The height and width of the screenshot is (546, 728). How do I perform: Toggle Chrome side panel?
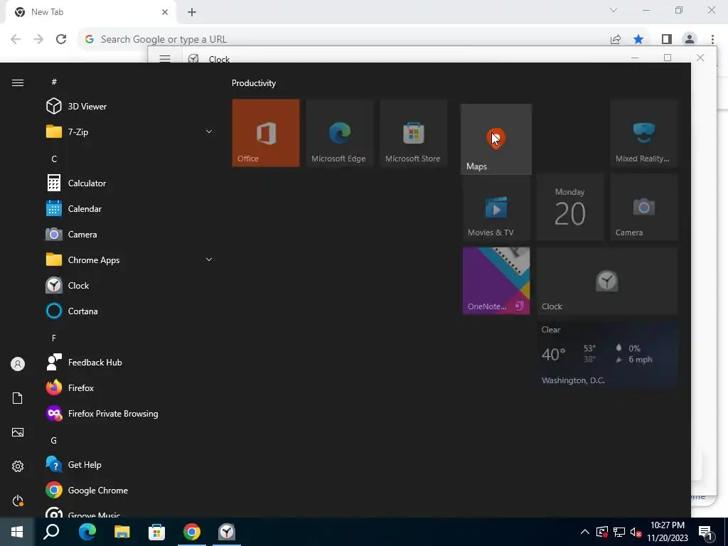[667, 40]
